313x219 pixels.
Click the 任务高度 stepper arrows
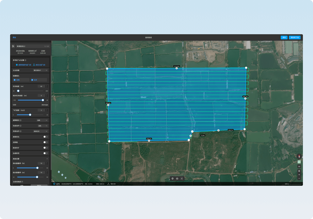pyautogui.click(x=47, y=86)
